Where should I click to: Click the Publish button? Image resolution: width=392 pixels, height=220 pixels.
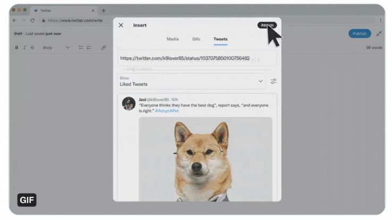pos(360,34)
